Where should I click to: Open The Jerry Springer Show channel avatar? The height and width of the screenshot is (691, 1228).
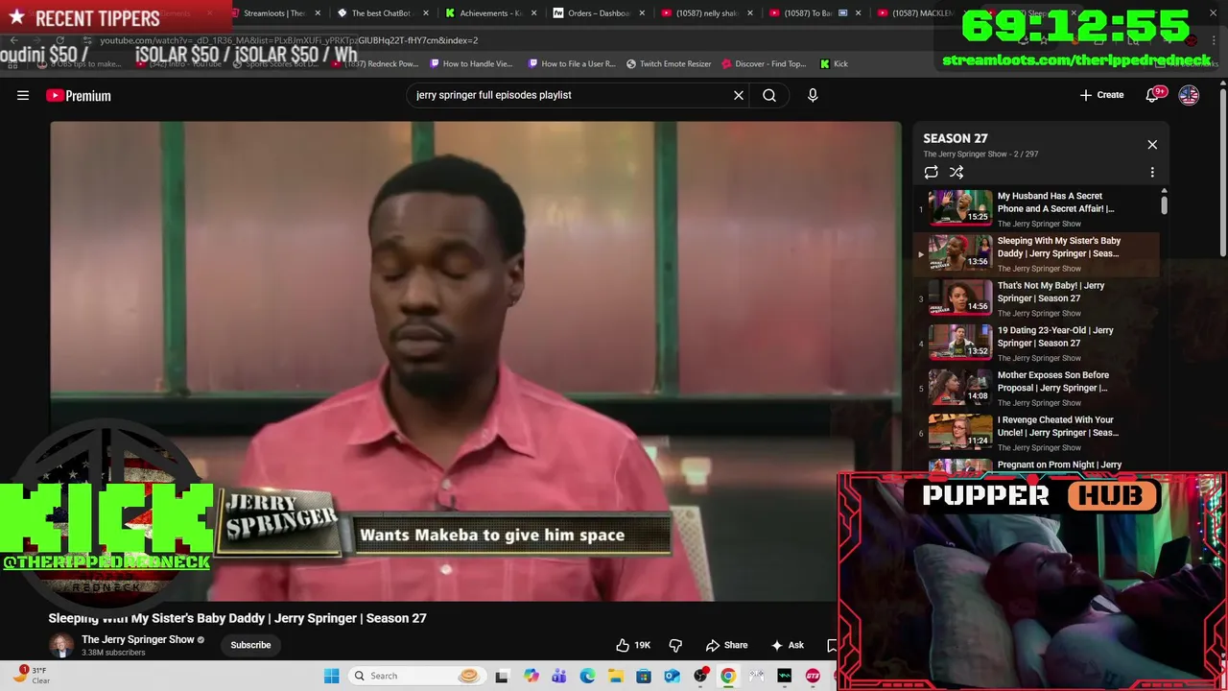tap(61, 645)
